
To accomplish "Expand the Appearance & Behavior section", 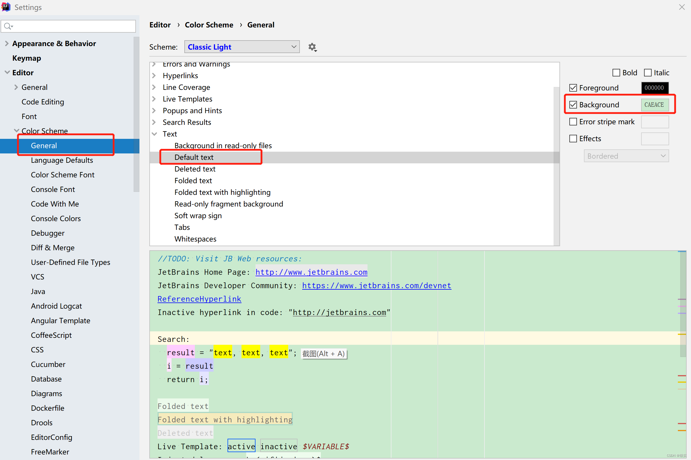I will tap(7, 43).
